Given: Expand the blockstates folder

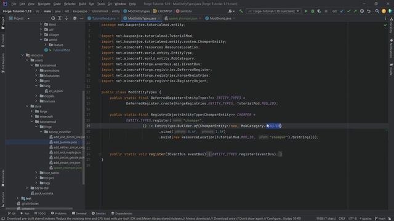Looking at the screenshot, I should click(36, 76).
